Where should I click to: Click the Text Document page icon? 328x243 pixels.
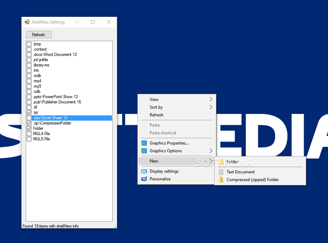coord(221,172)
